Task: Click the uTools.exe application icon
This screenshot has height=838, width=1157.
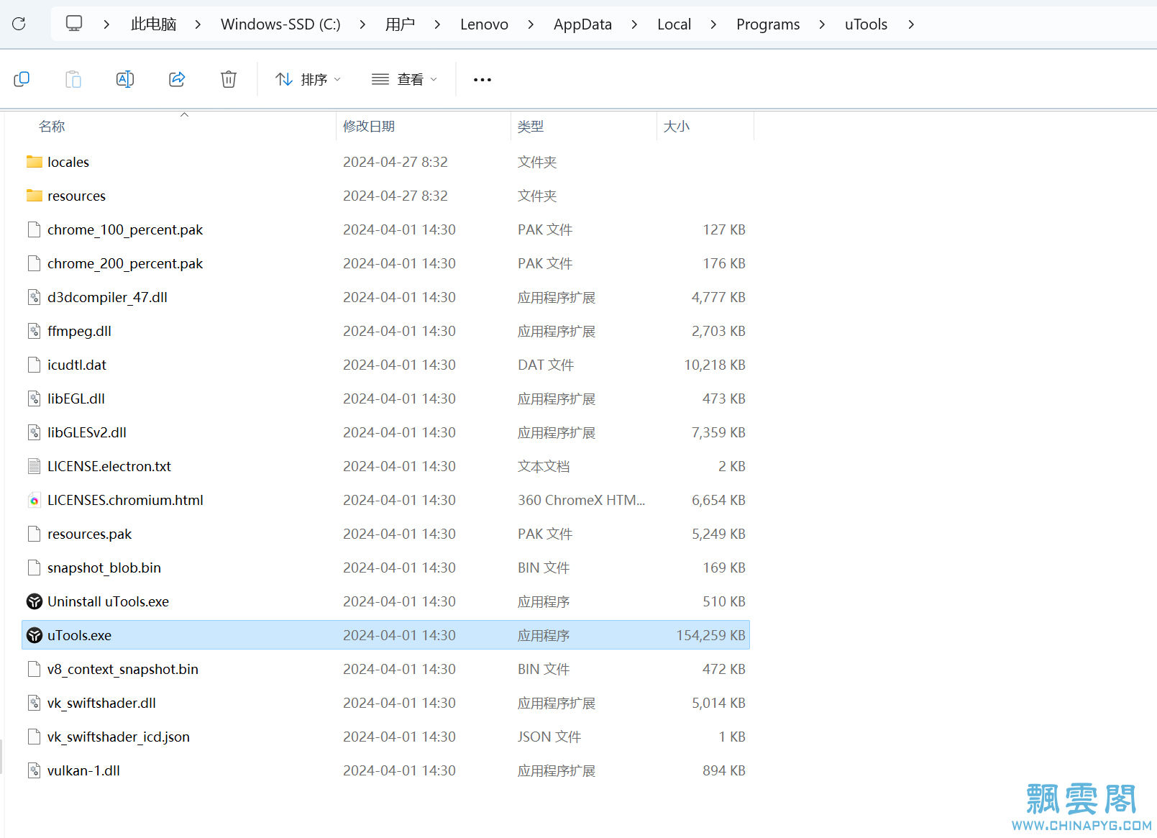Action: (x=35, y=635)
